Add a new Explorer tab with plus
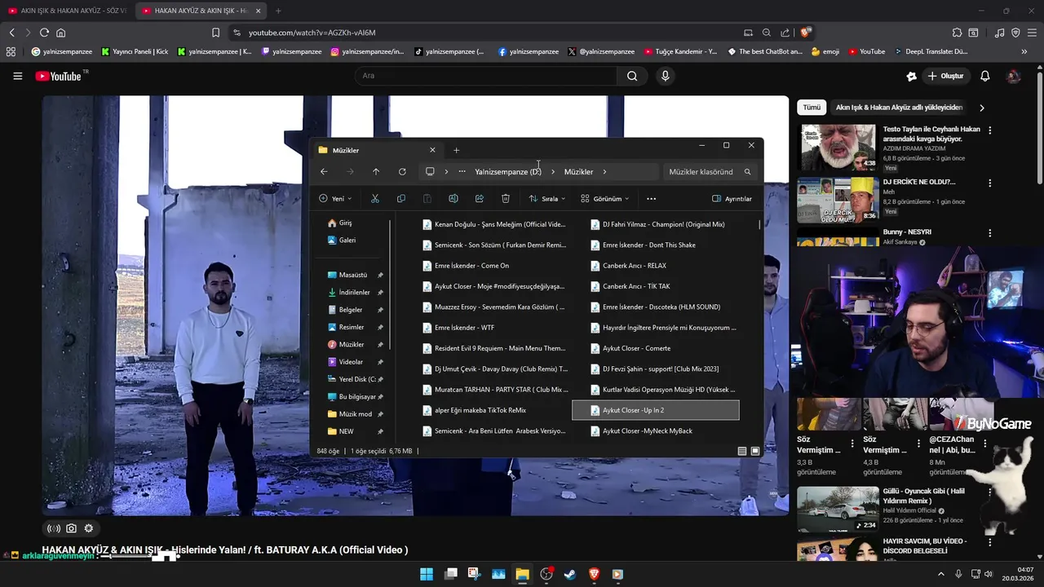The width and height of the screenshot is (1044, 587). click(456, 150)
